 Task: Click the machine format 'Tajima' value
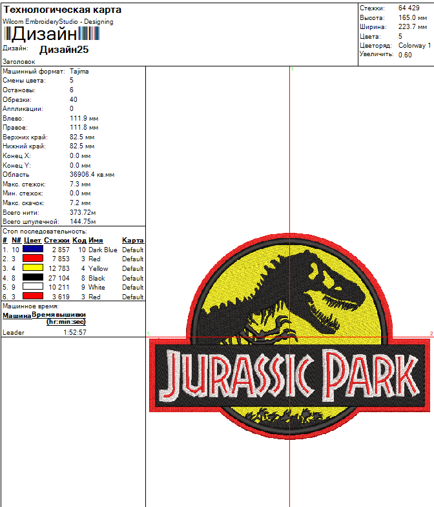coord(79,72)
